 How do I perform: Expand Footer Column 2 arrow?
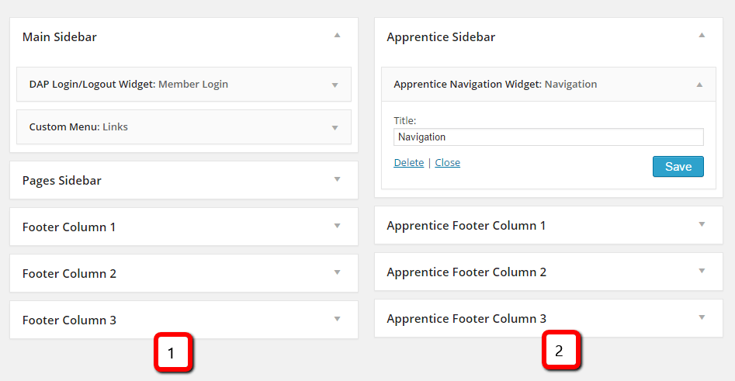point(337,272)
